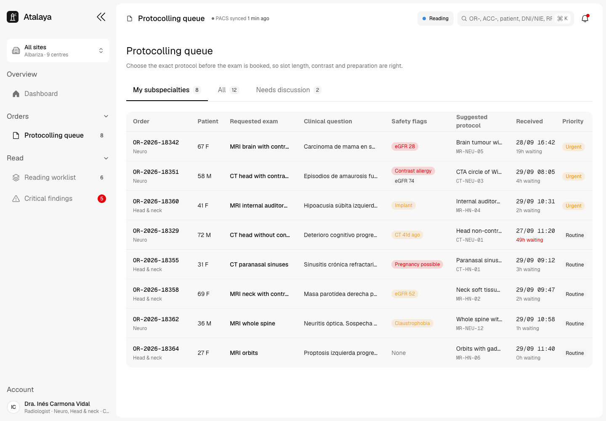Open notifications bell

(585, 19)
